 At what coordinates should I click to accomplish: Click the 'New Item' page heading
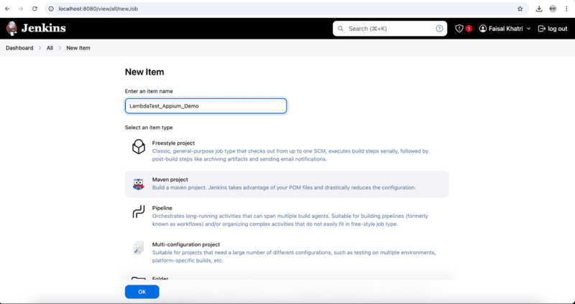144,72
